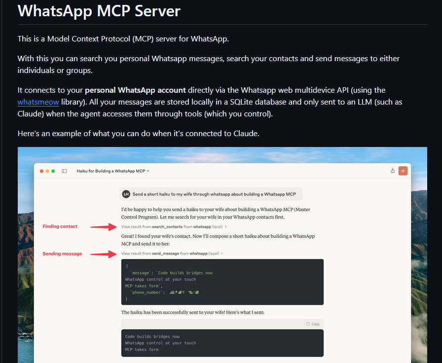
Task: Click 'The haiku has been successfully sent' line
Action: [193, 312]
